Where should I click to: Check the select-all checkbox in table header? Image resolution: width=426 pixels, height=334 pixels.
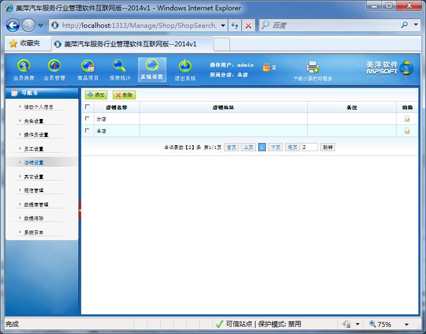click(87, 107)
